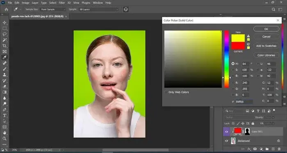Click Lock all padlock icon in Layers
The image size is (287, 153).
pos(253,123)
